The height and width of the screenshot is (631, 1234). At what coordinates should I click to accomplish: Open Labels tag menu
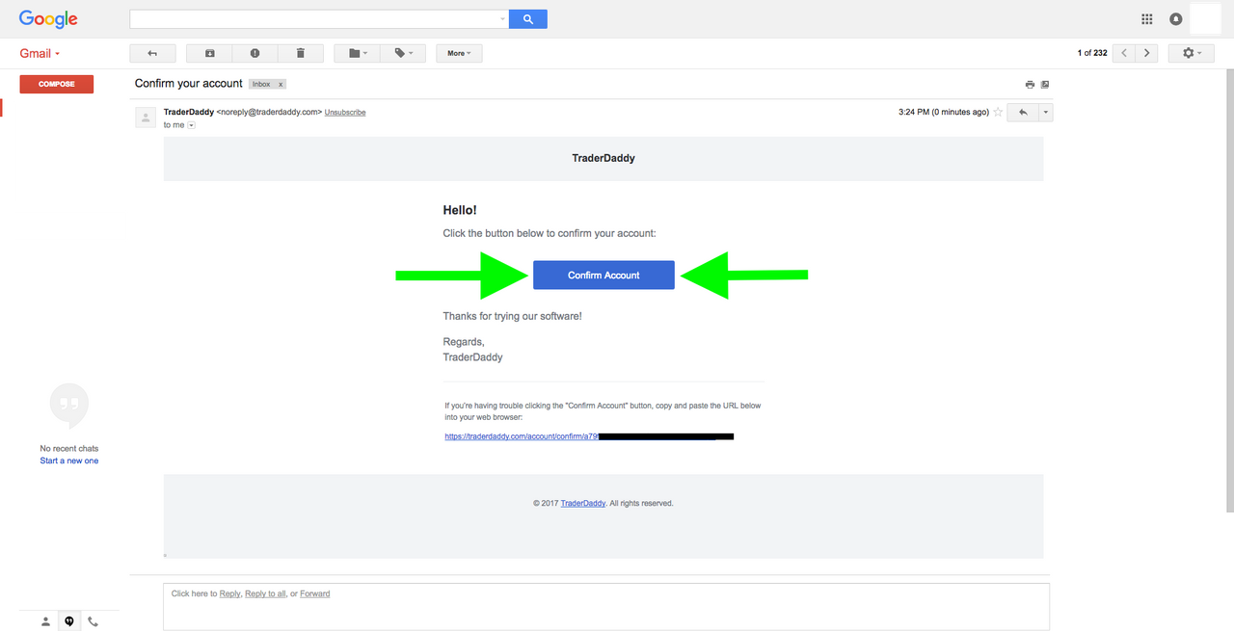(403, 53)
